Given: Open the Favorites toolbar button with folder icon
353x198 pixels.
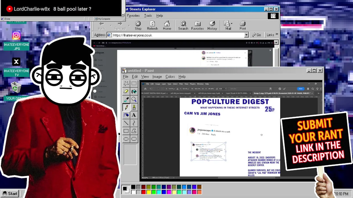Looking at the screenshot, I should (197, 26).
